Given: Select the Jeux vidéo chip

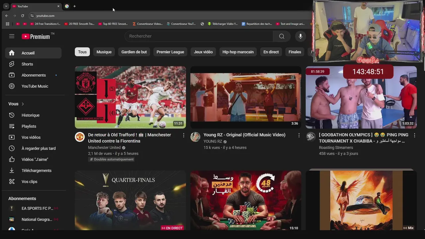Looking at the screenshot, I should (203, 52).
